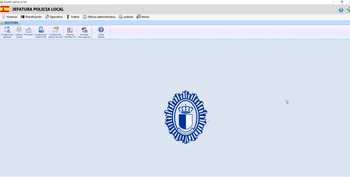Open Ayuda Sistema help
The image size is (350, 177).
coord(101,32)
